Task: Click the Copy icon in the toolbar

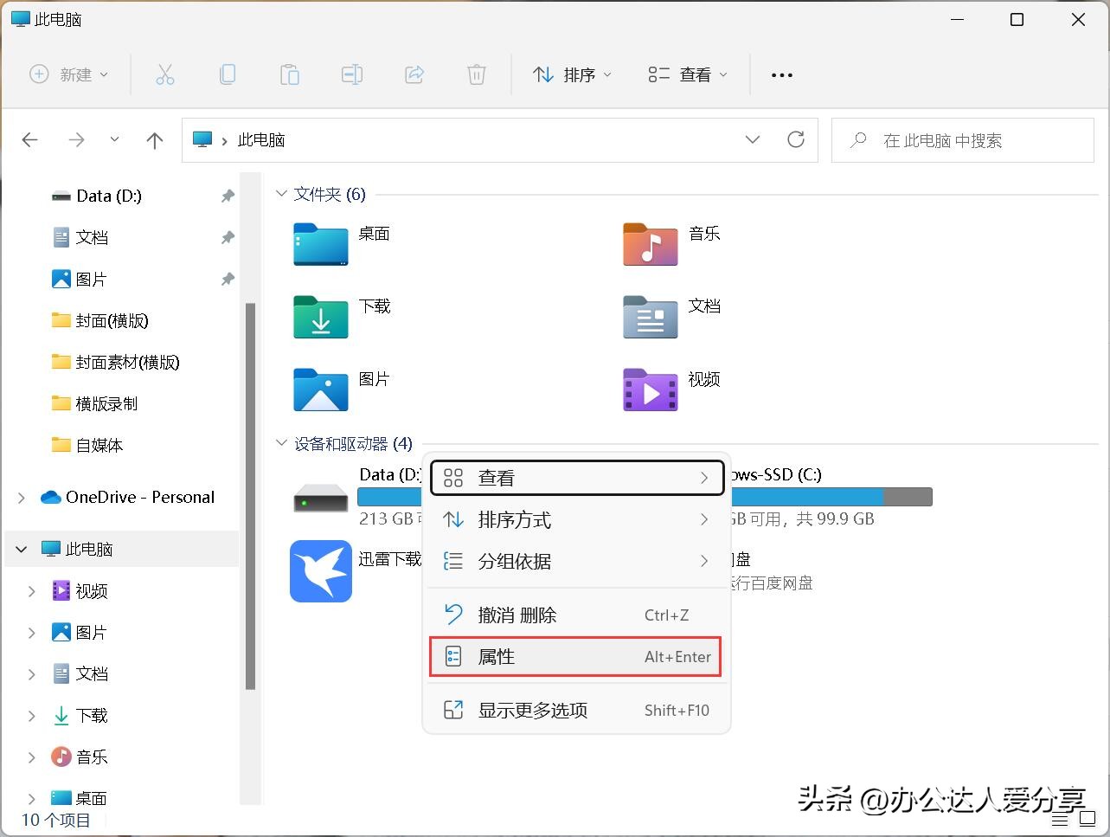Action: click(228, 74)
